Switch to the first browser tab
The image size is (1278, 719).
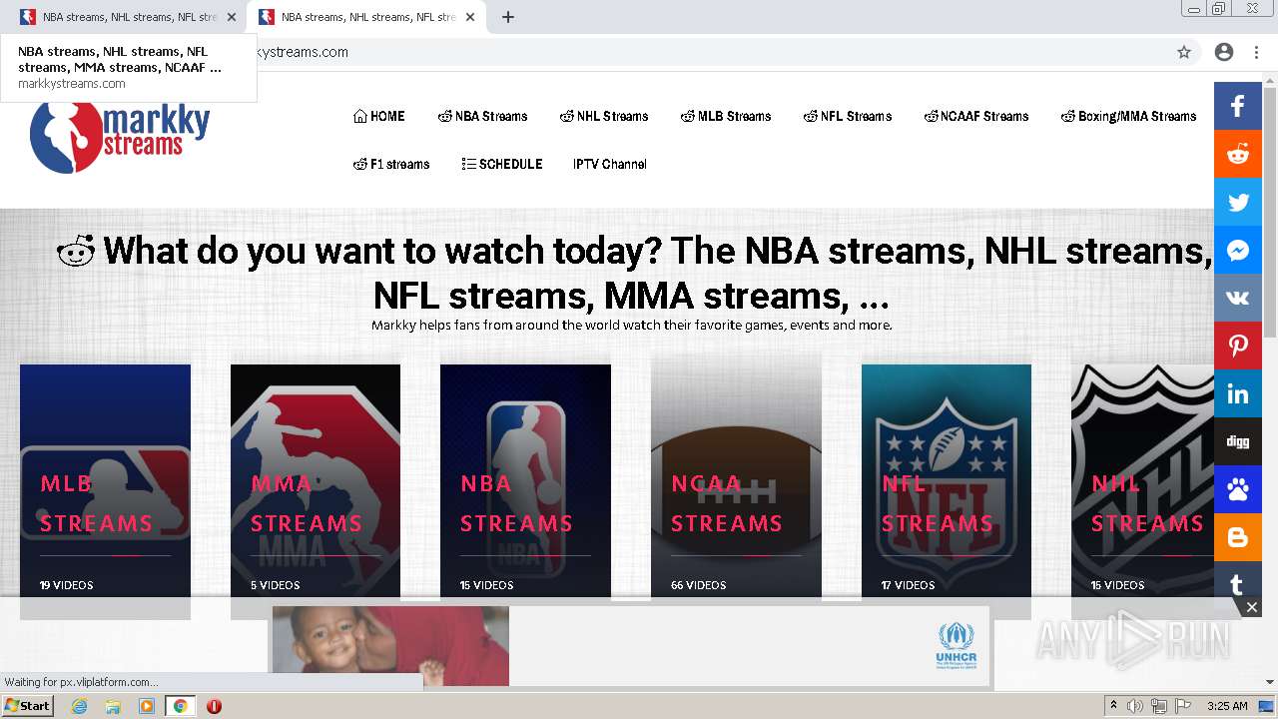124,17
